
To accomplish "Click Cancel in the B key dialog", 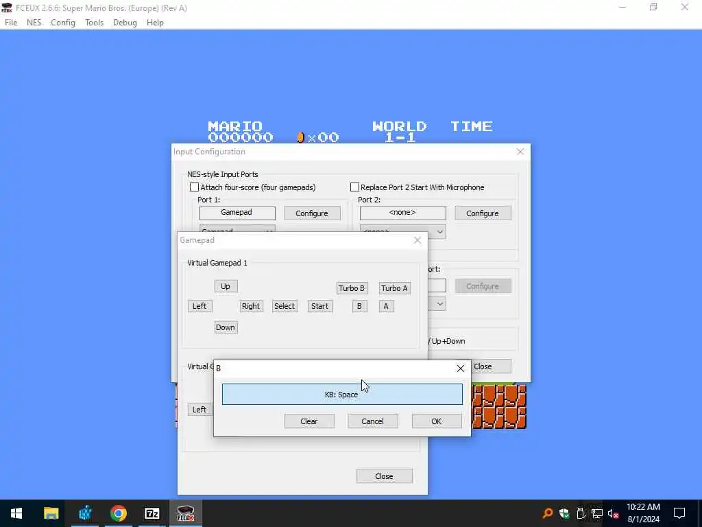I will pos(372,421).
